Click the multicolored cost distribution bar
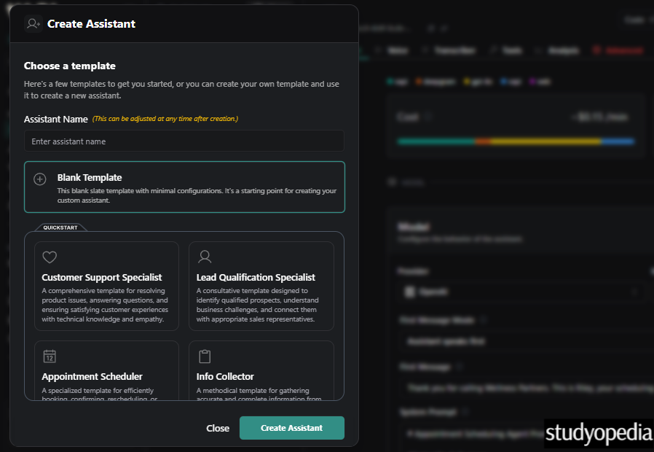This screenshot has height=452, width=654. [519, 141]
